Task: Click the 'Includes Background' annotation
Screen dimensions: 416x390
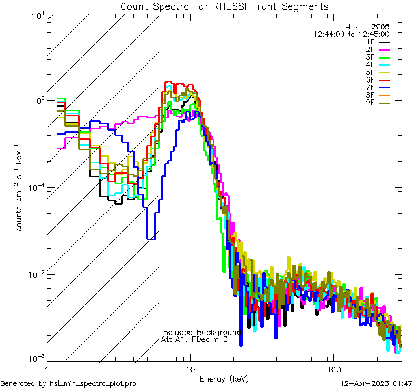Action: [x=201, y=332]
